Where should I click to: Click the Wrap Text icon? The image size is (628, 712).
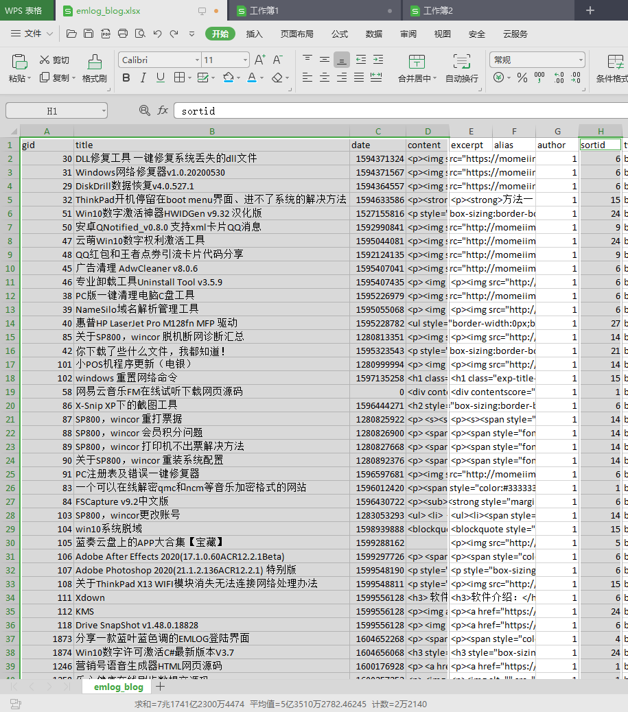(462, 61)
